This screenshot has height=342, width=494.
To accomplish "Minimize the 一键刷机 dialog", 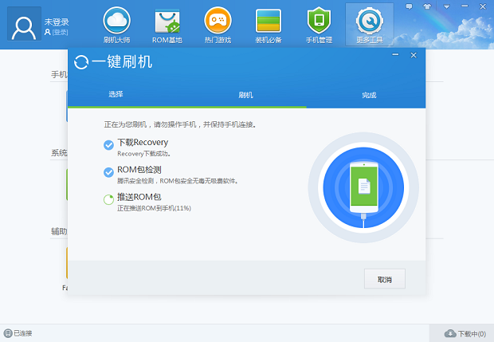I will coord(396,55).
